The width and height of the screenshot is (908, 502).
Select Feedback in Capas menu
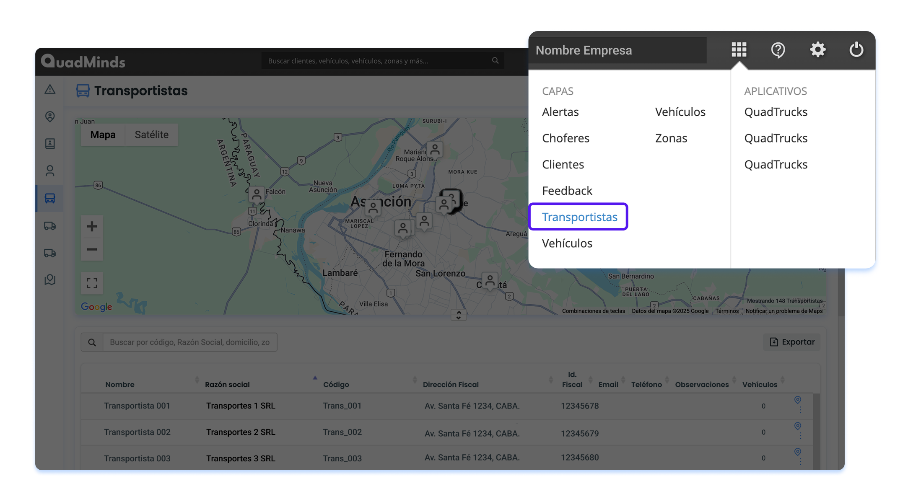click(567, 191)
